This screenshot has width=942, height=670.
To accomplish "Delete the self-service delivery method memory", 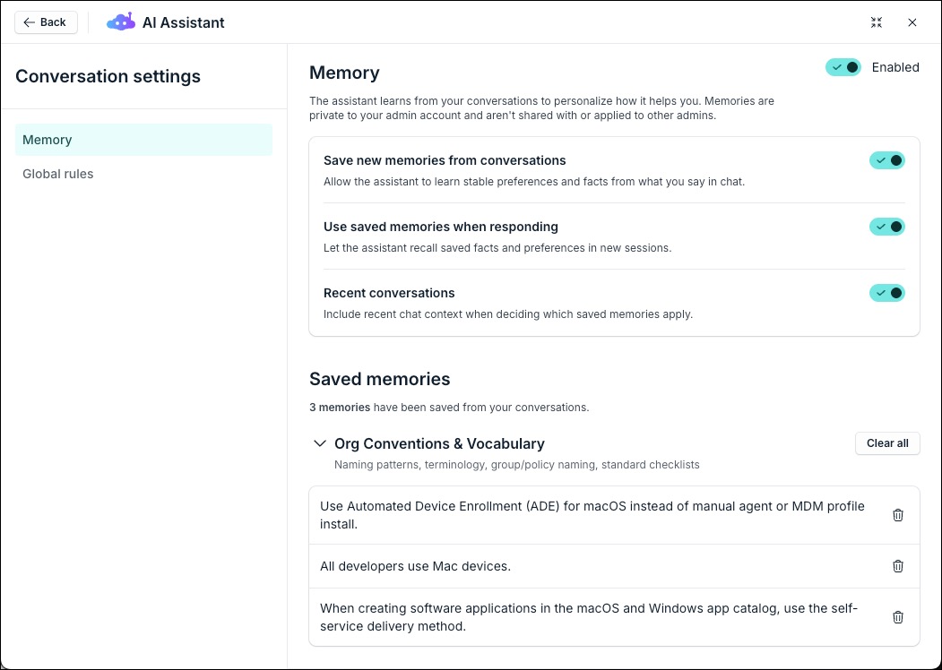I will tap(897, 617).
